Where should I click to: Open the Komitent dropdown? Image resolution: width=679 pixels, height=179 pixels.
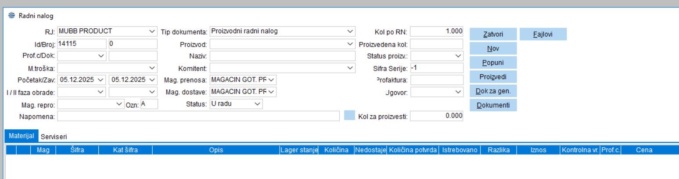point(350,68)
